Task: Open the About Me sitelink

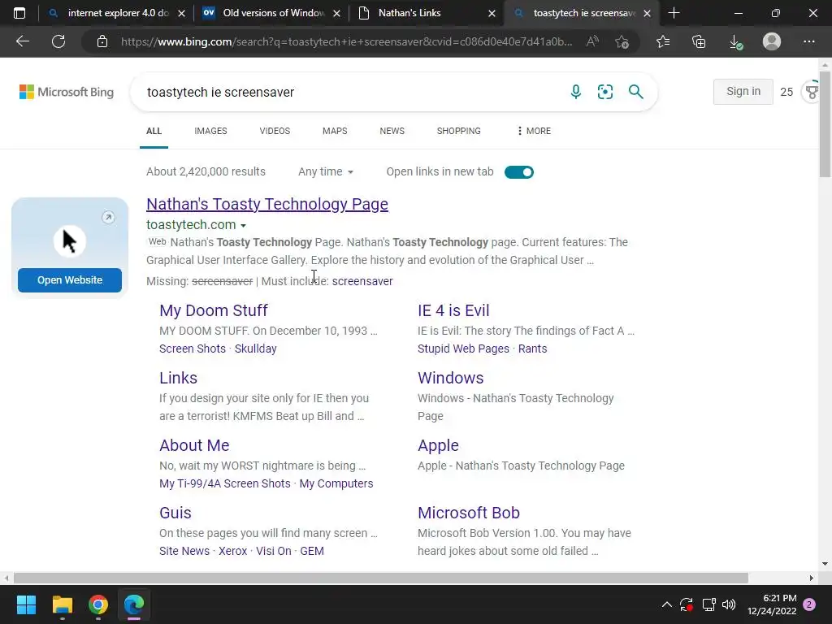Action: [x=194, y=445]
